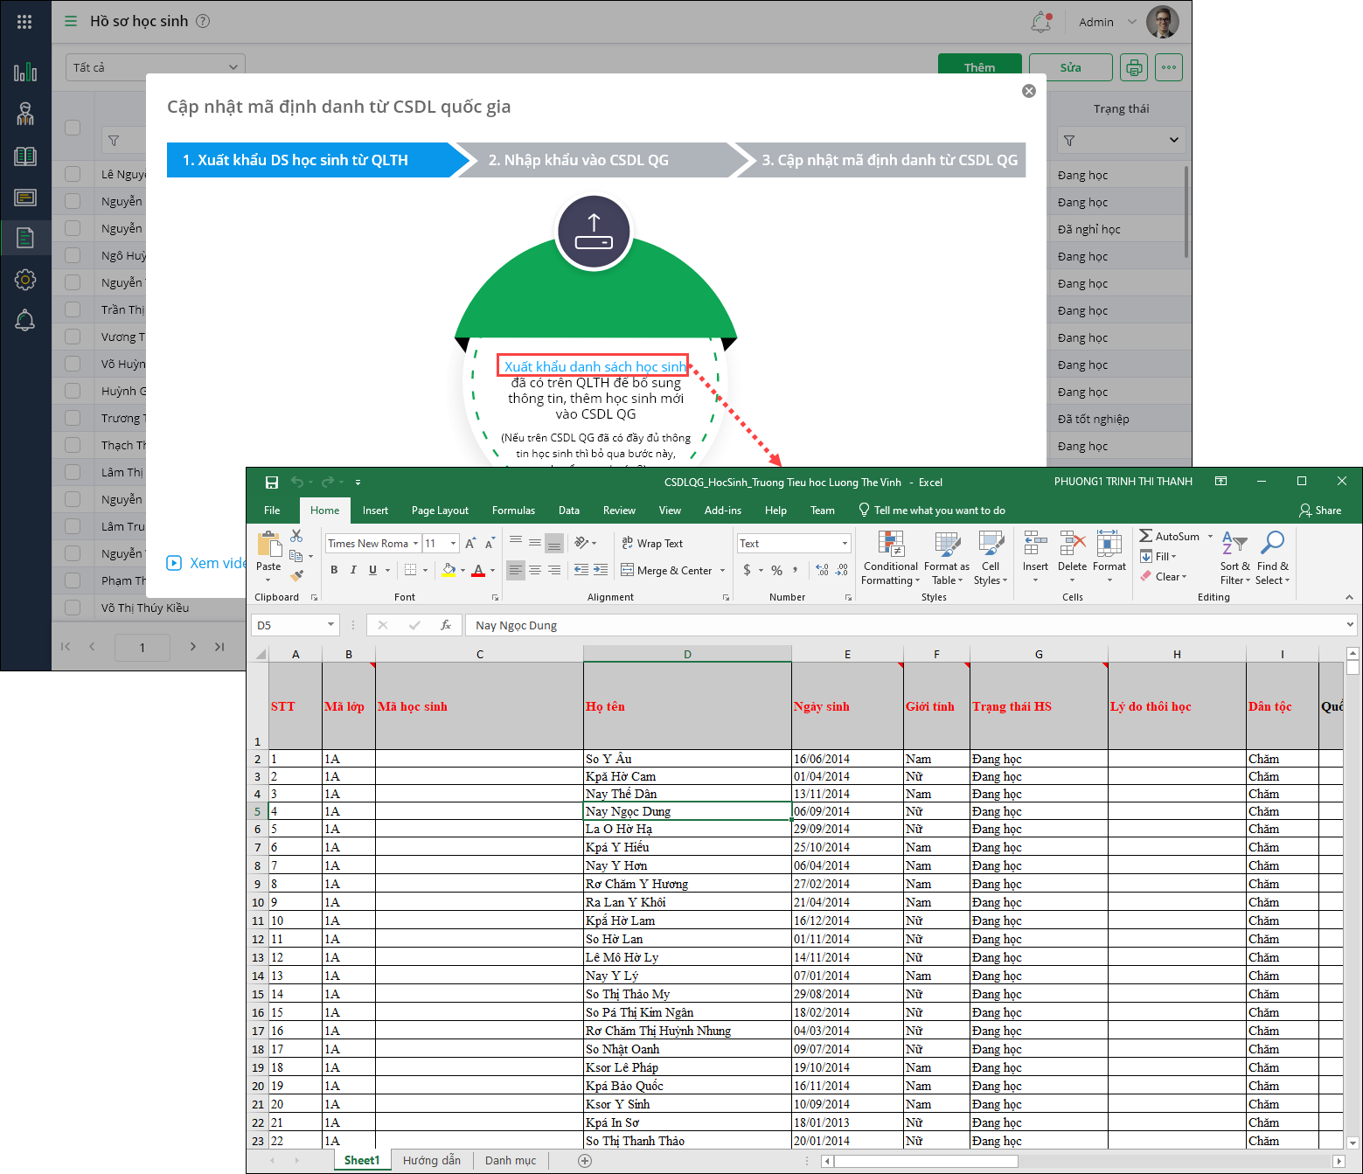Click the green Thêm button
The image size is (1363, 1174).
tap(979, 67)
